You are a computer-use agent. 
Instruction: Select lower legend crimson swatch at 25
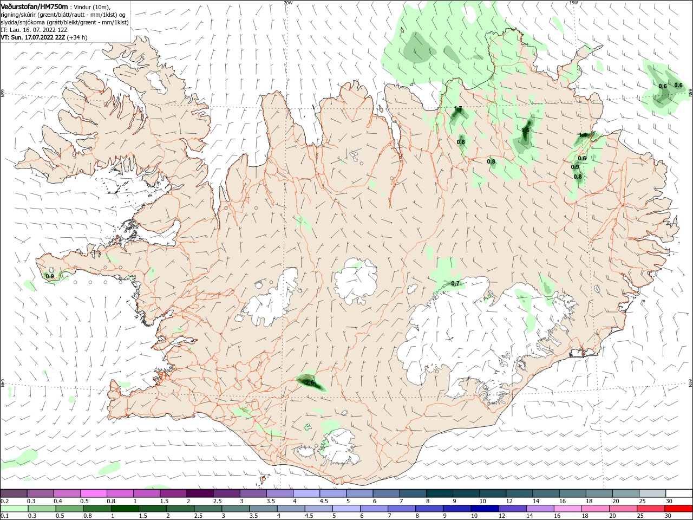coord(651,509)
